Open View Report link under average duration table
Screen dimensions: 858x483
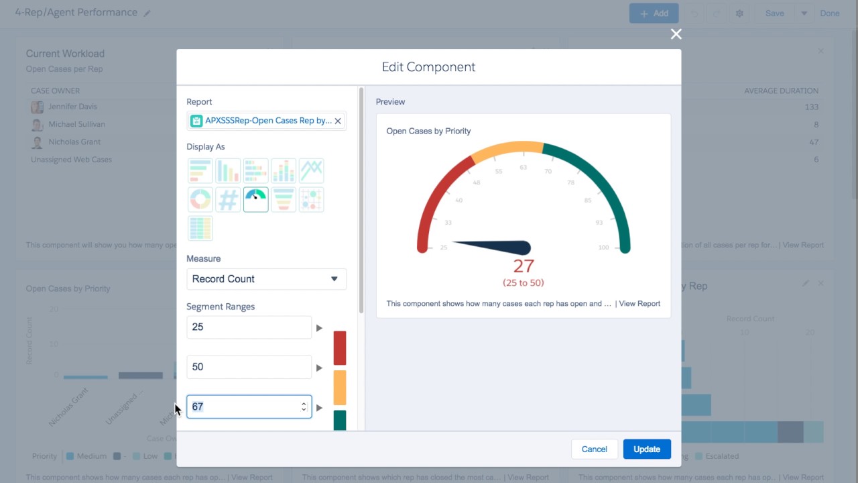coord(803,245)
